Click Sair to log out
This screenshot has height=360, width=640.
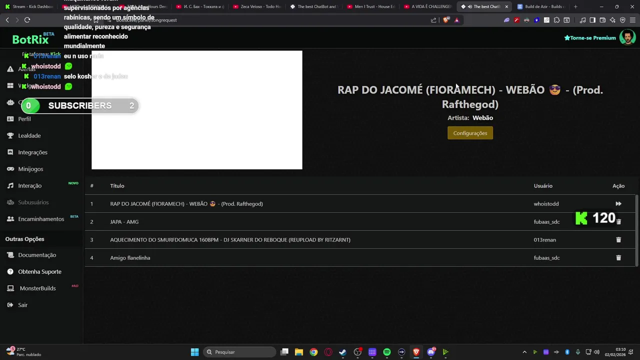pyautogui.click(x=23, y=305)
